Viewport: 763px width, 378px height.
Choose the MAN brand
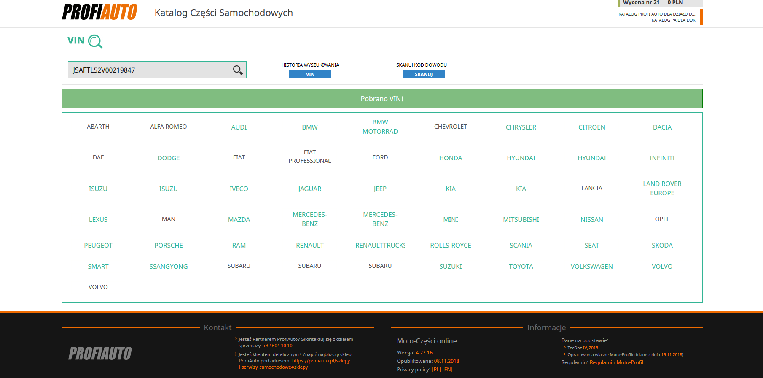click(169, 219)
